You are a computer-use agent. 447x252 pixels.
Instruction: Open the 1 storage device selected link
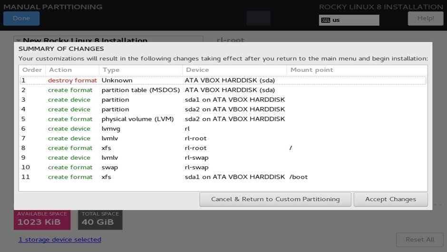tap(60, 240)
